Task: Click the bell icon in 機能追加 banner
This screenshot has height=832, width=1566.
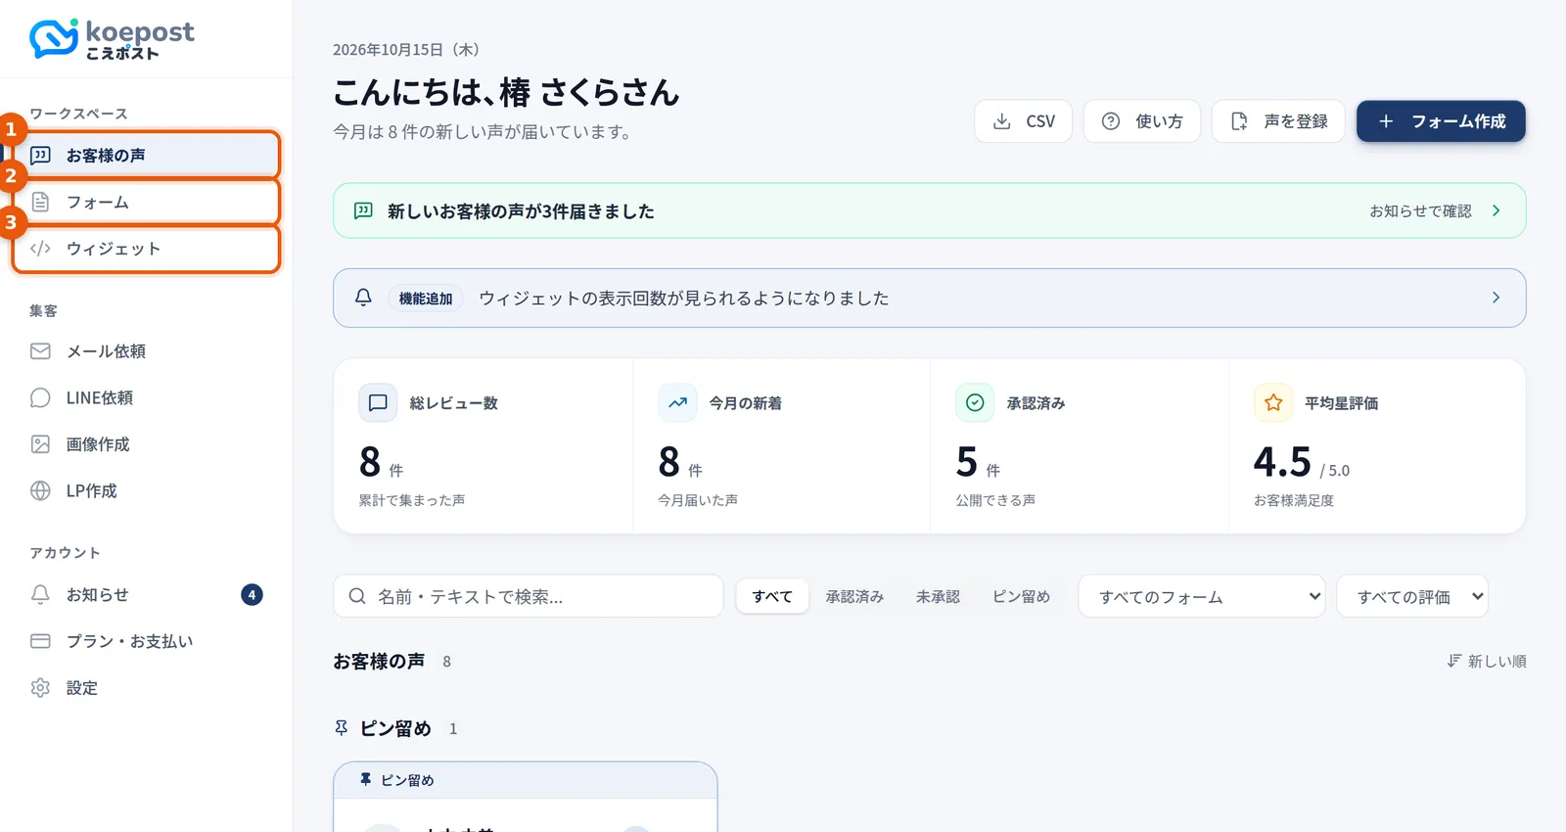Action: pos(363,298)
